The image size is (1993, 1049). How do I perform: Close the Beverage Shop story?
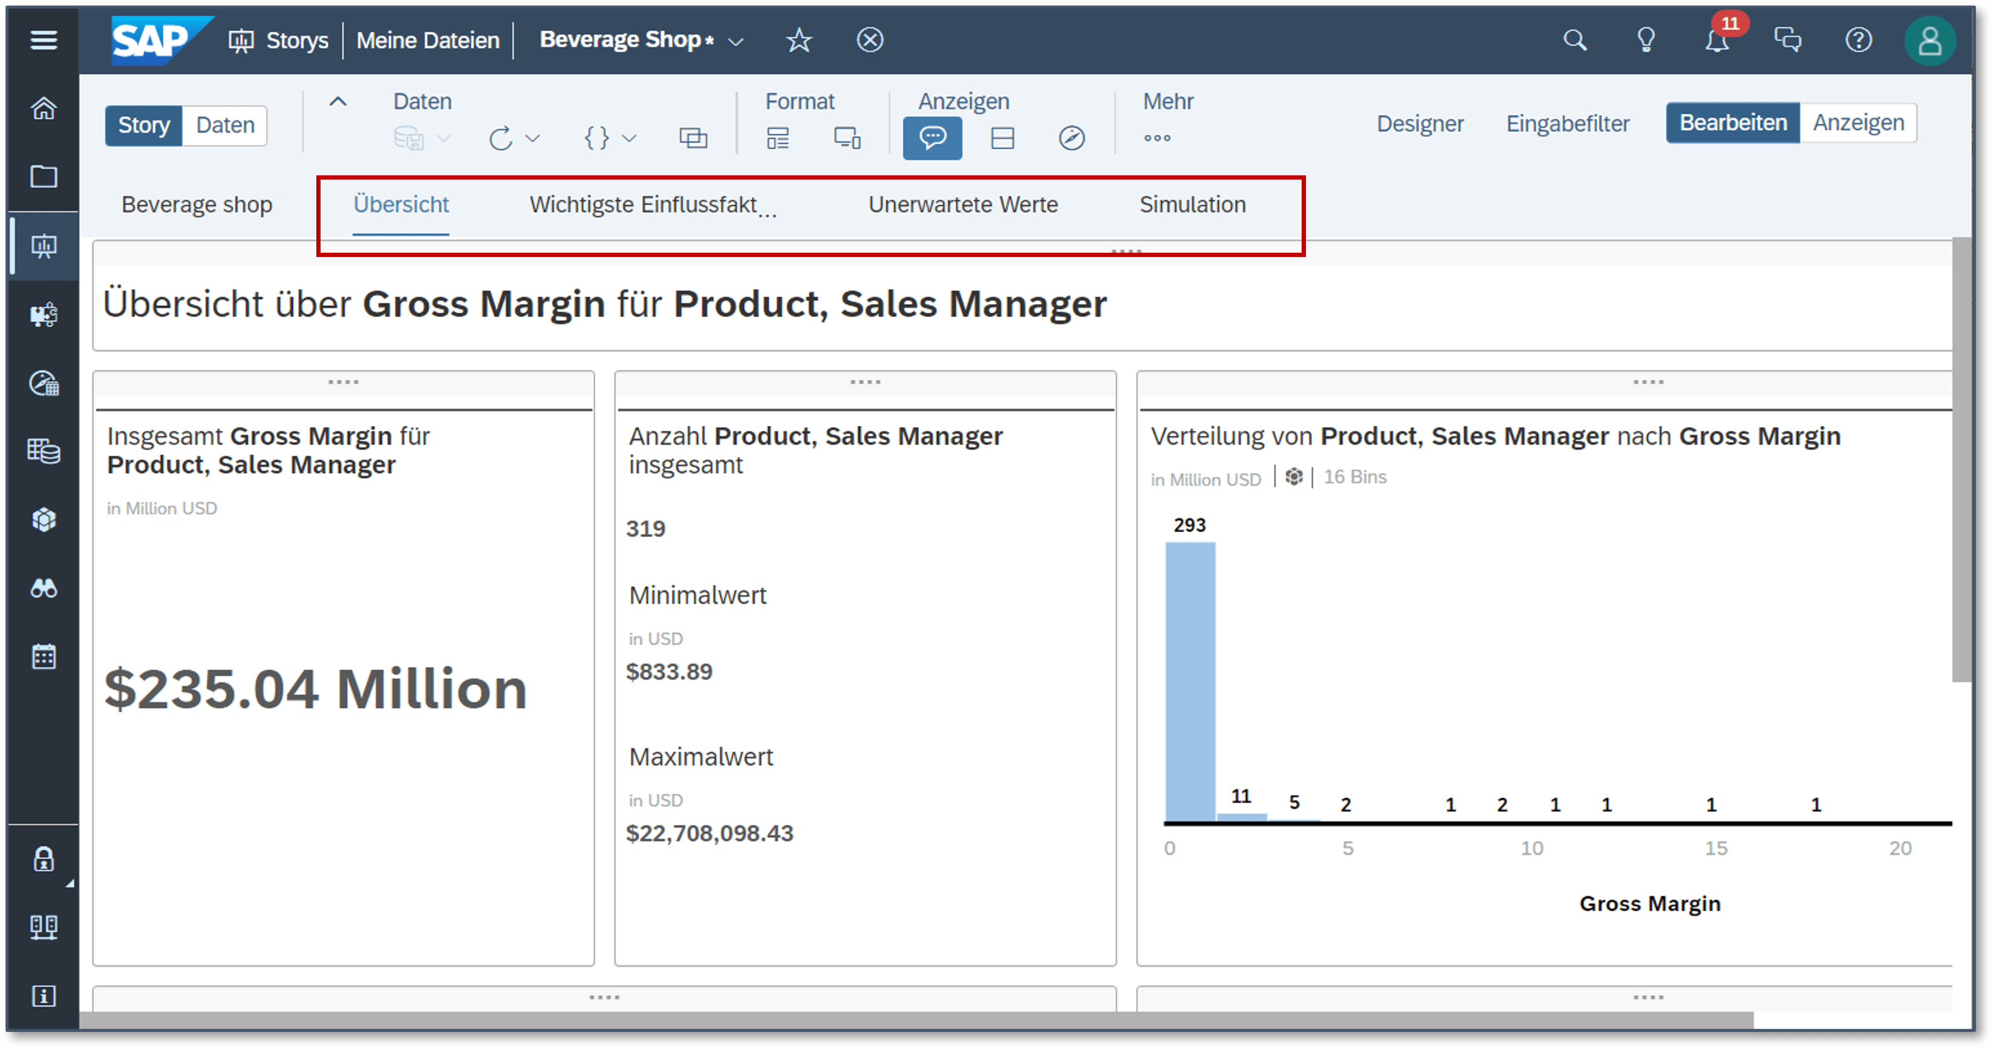coord(870,39)
